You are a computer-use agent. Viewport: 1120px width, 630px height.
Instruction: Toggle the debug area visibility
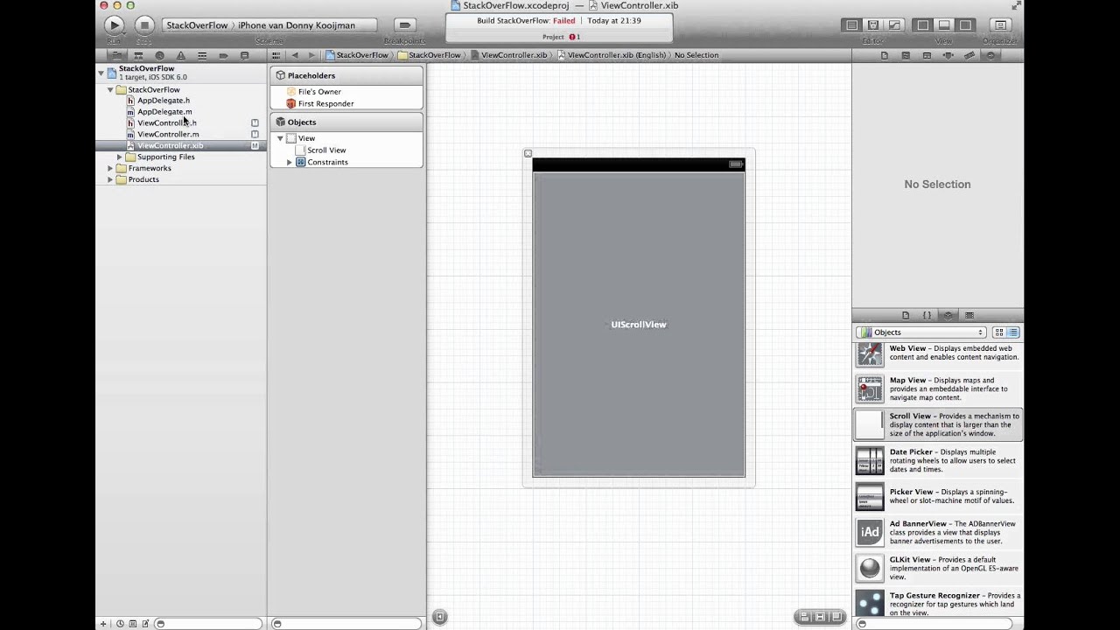(944, 25)
